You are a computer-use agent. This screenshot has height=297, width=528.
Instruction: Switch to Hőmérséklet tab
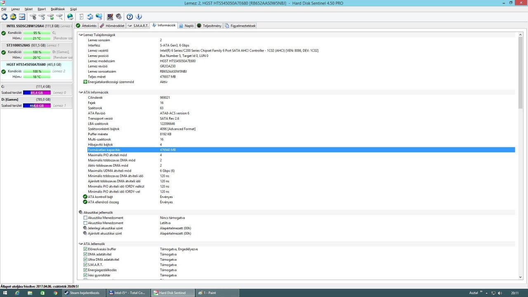(x=112, y=26)
